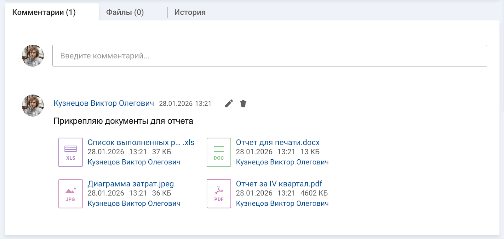The height and width of the screenshot is (239, 504).
Task: Open the Список выполненных .xls file link
Action: (x=141, y=142)
